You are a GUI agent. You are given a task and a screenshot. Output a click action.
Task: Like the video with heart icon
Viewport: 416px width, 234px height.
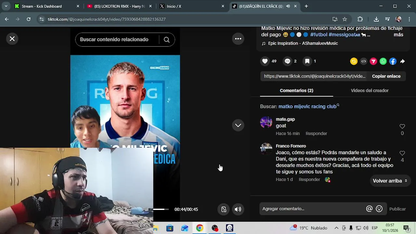(265, 61)
